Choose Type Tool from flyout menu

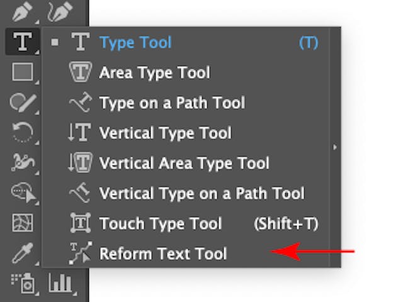click(x=135, y=43)
